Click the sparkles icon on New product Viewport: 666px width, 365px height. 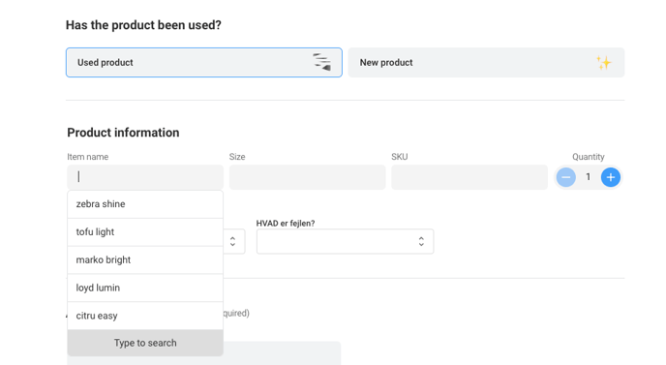[604, 63]
